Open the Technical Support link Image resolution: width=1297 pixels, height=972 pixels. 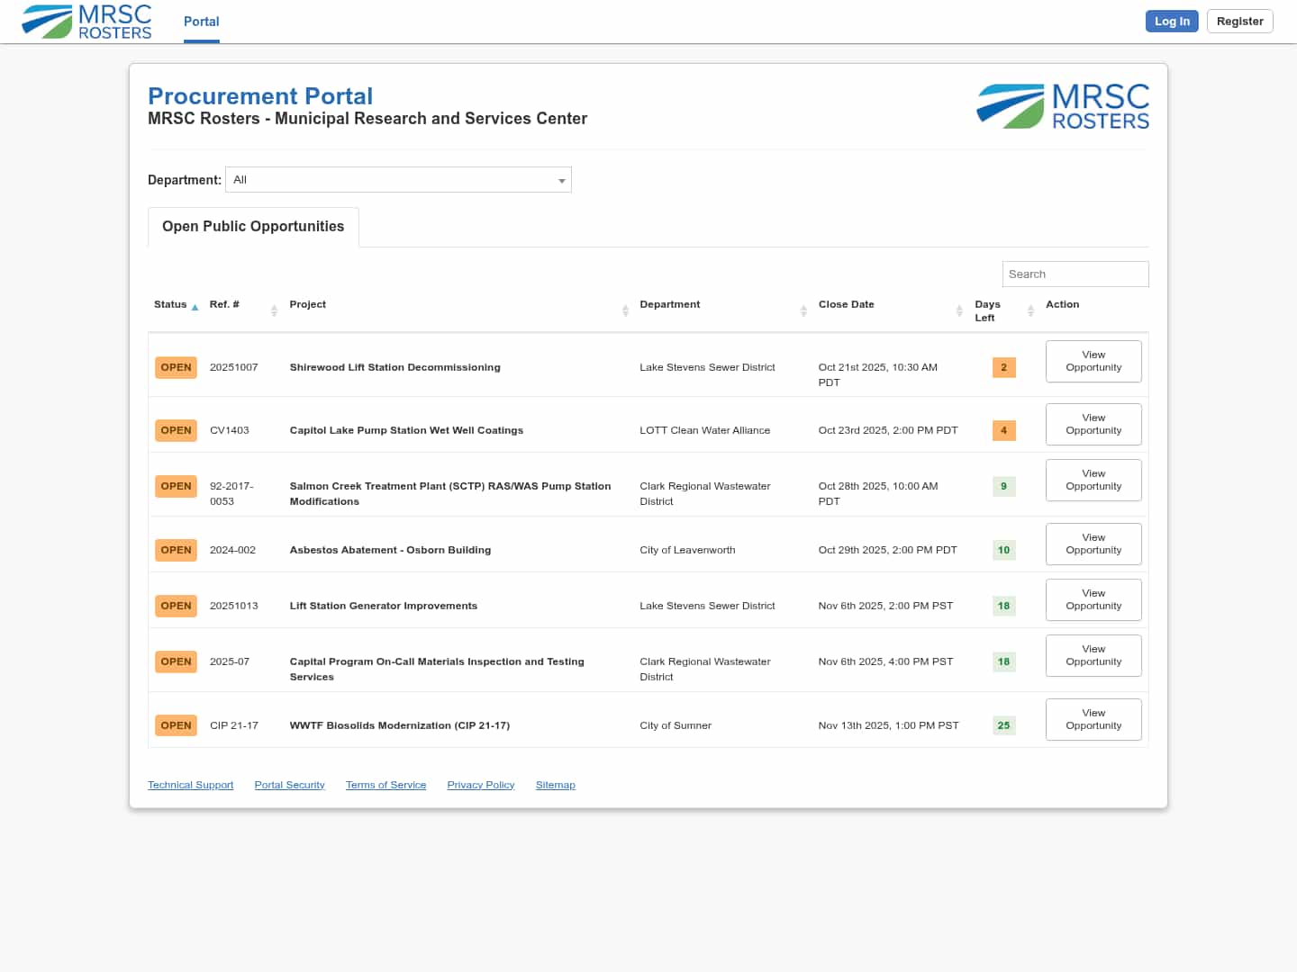click(190, 785)
